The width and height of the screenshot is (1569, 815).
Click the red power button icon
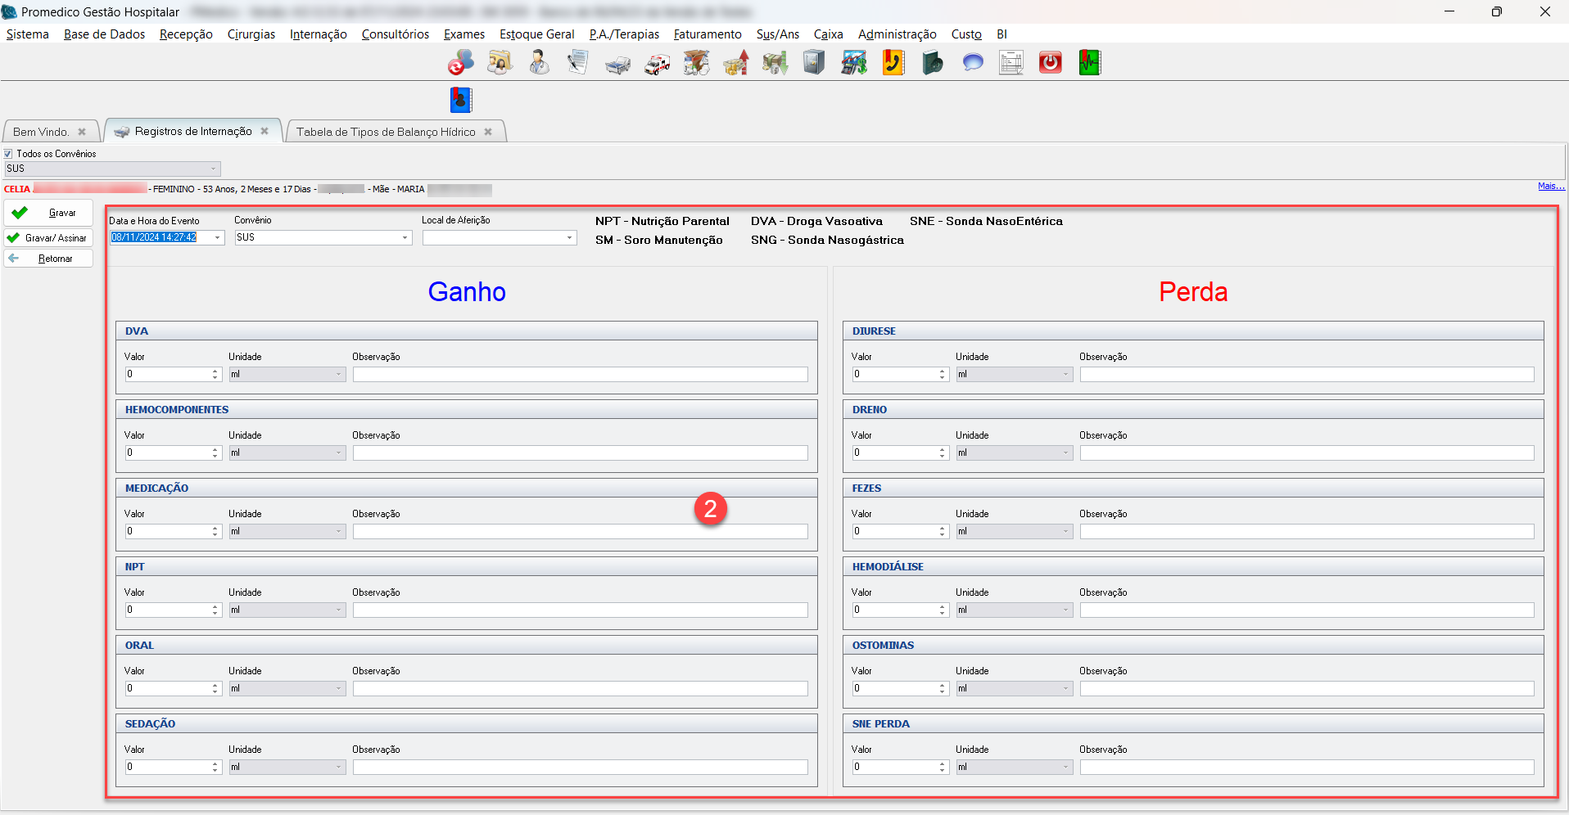click(x=1050, y=63)
